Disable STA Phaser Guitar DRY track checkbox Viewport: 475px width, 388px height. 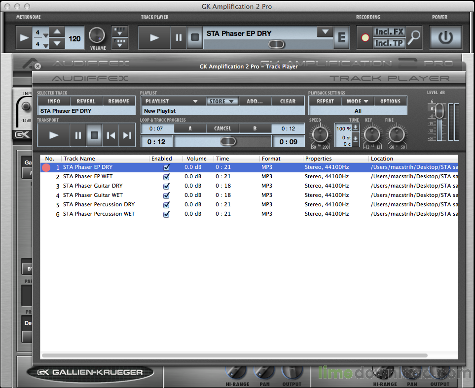[x=166, y=186]
